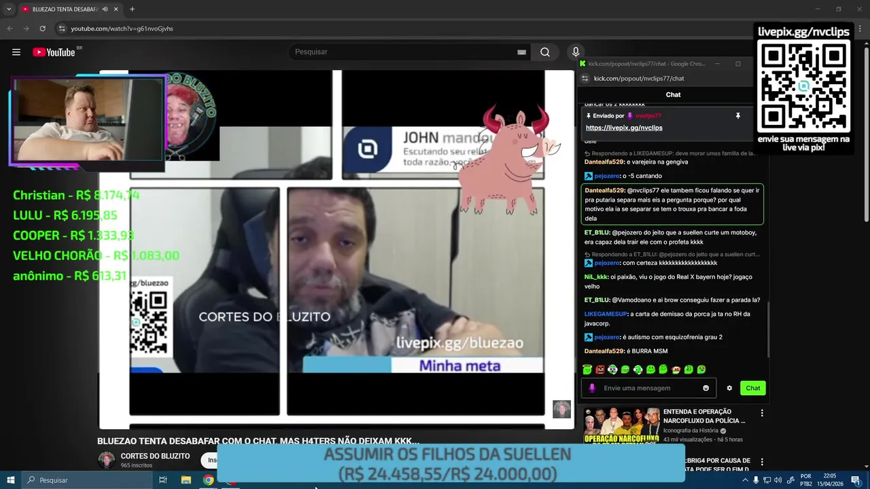Open the on-screen keyboard icon in search box
Screen dimensions: 870x489
click(521, 52)
